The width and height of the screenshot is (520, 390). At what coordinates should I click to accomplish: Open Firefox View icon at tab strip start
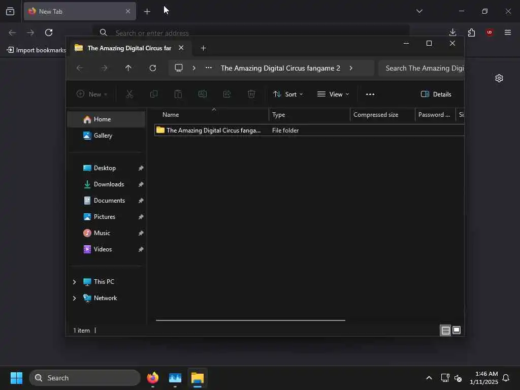(x=10, y=11)
